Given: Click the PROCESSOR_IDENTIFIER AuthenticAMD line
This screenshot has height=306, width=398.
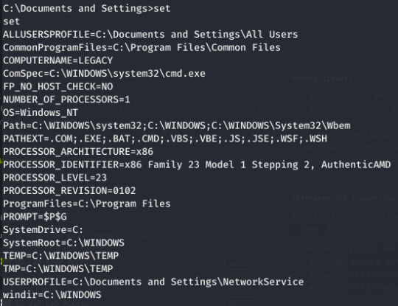Looking at the screenshot, I should 197,165.
